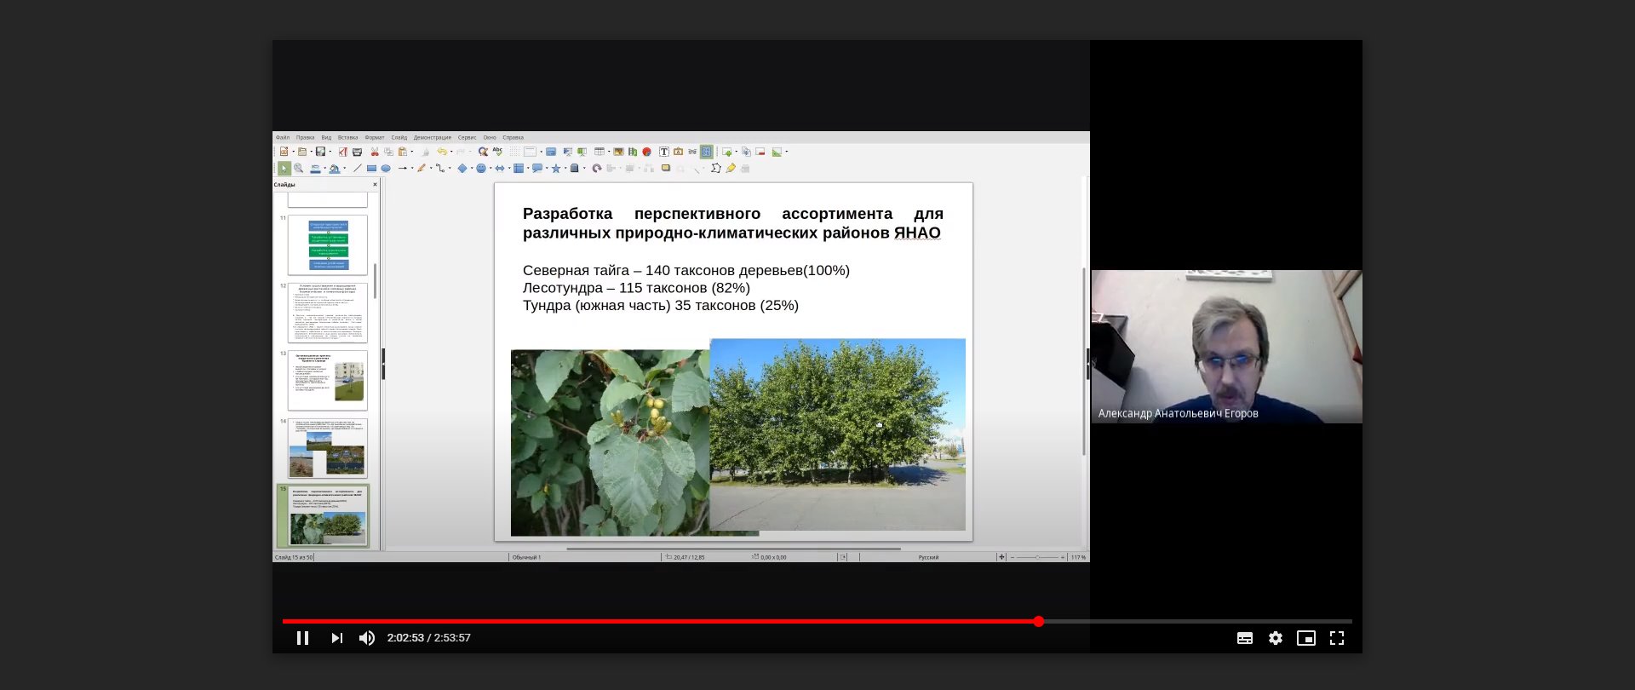Viewport: 1635px width, 690px height.
Task: Click the red video progress scrubber
Action: click(1038, 621)
